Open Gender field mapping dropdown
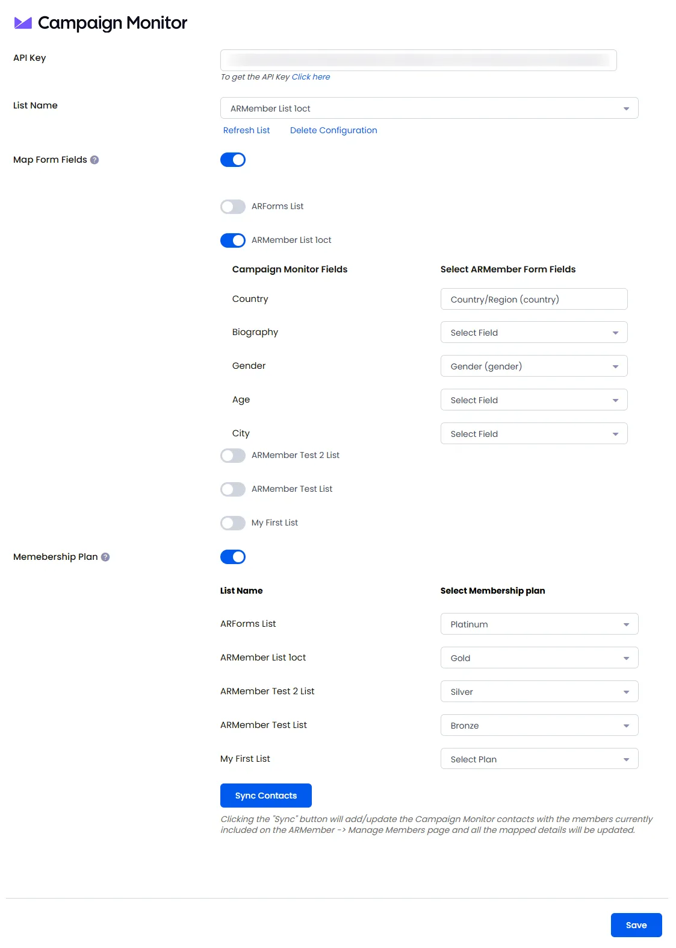Screen dimensions: 676x948 tap(534, 366)
